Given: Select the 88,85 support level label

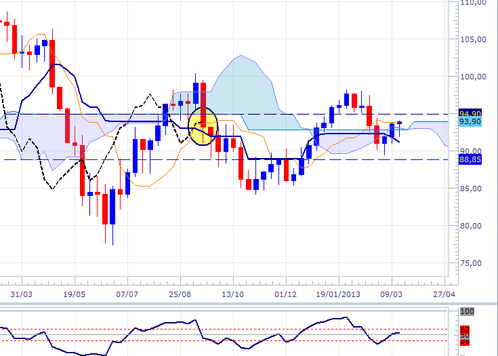Looking at the screenshot, I should tap(470, 159).
